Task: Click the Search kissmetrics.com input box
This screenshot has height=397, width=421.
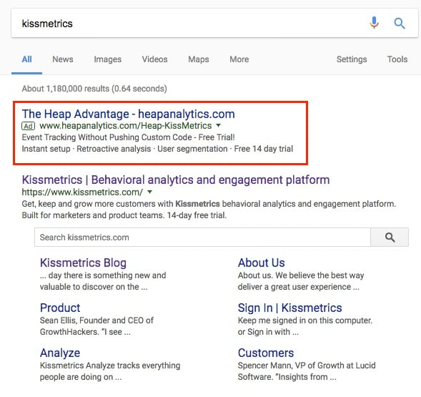Action: (x=202, y=237)
